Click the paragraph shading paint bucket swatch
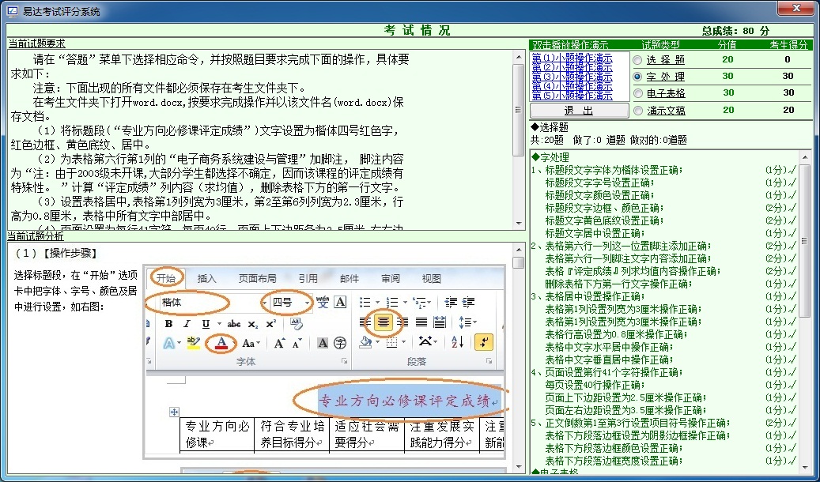 pos(366,342)
